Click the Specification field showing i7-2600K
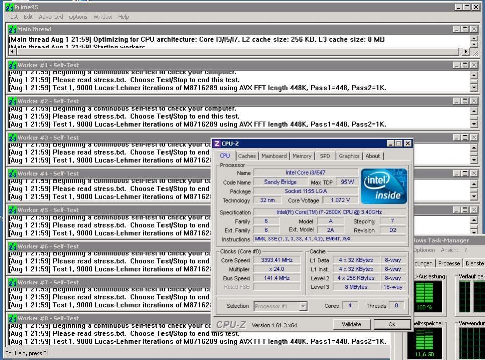 pyautogui.click(x=330, y=212)
